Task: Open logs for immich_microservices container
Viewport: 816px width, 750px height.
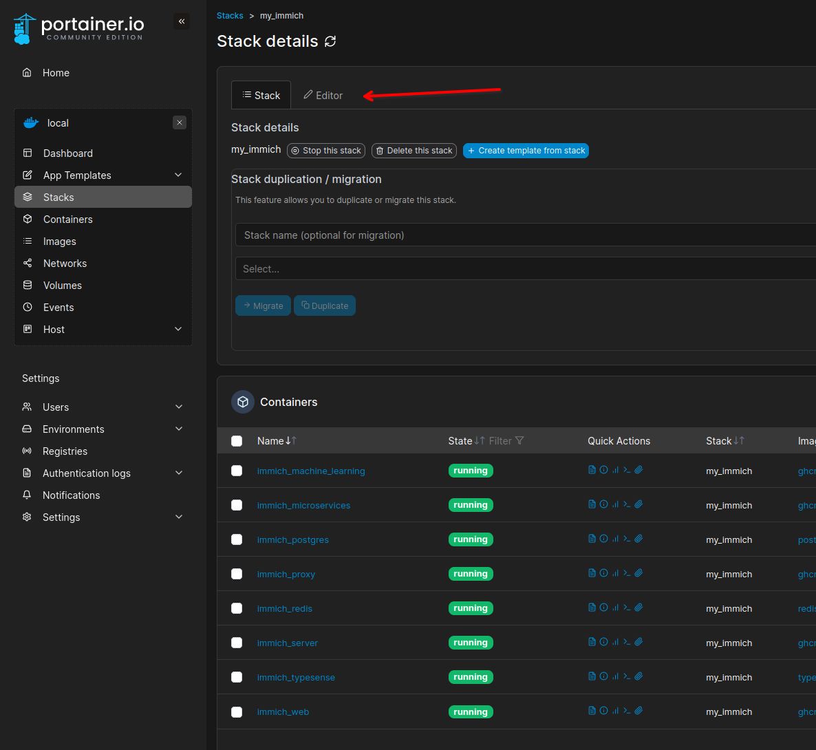Action: coord(592,504)
